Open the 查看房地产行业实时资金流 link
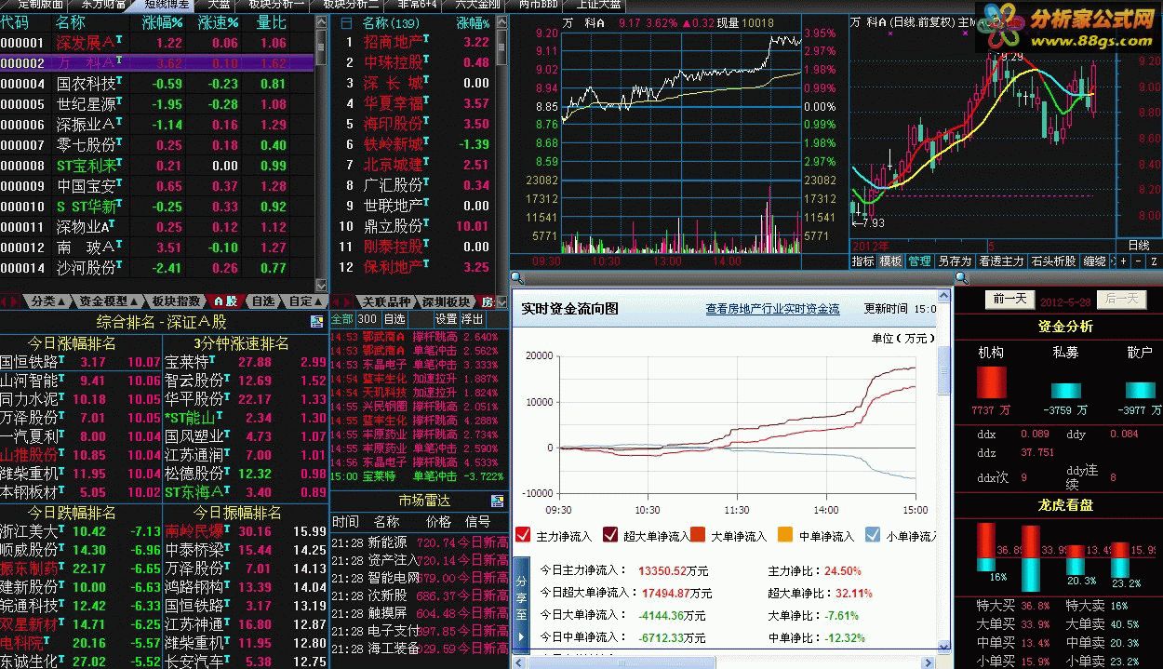The image size is (1163, 669). pos(772,309)
